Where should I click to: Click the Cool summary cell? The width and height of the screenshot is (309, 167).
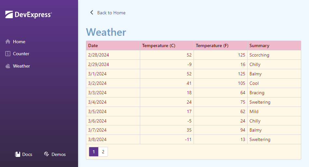pos(274,83)
